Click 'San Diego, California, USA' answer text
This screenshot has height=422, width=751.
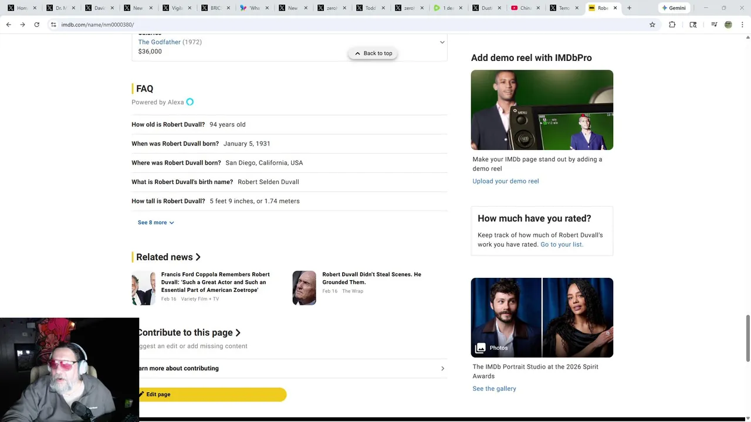pyautogui.click(x=264, y=163)
